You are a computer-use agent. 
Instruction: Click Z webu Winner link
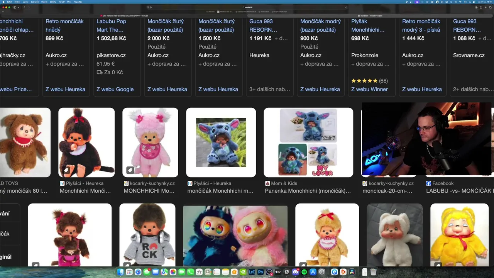coord(369,89)
